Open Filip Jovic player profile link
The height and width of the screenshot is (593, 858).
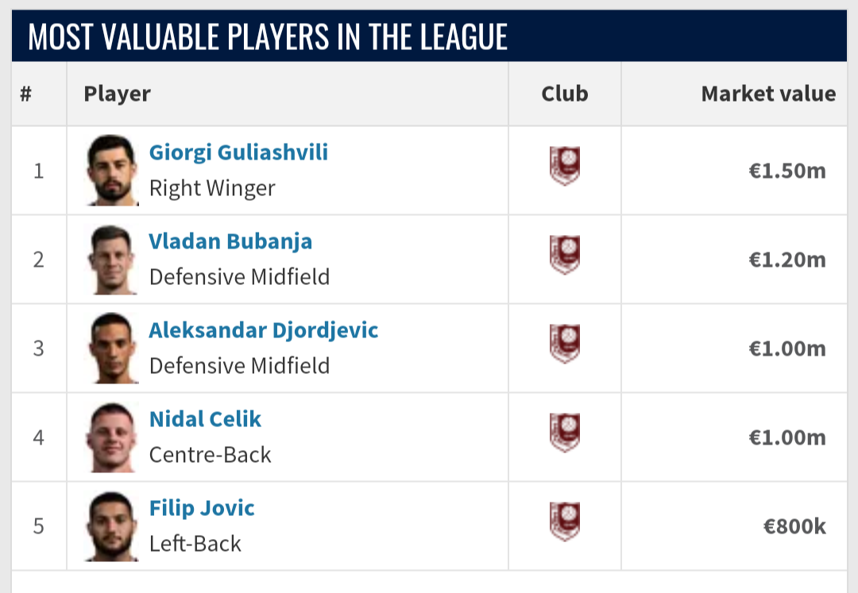pyautogui.click(x=202, y=508)
